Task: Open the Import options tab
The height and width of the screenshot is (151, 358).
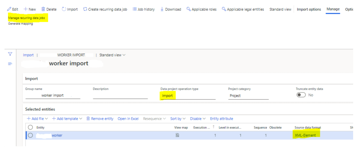Action: pos(309,9)
